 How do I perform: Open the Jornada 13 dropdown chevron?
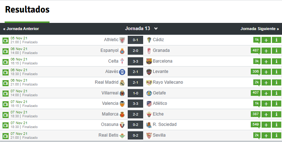click(156, 29)
